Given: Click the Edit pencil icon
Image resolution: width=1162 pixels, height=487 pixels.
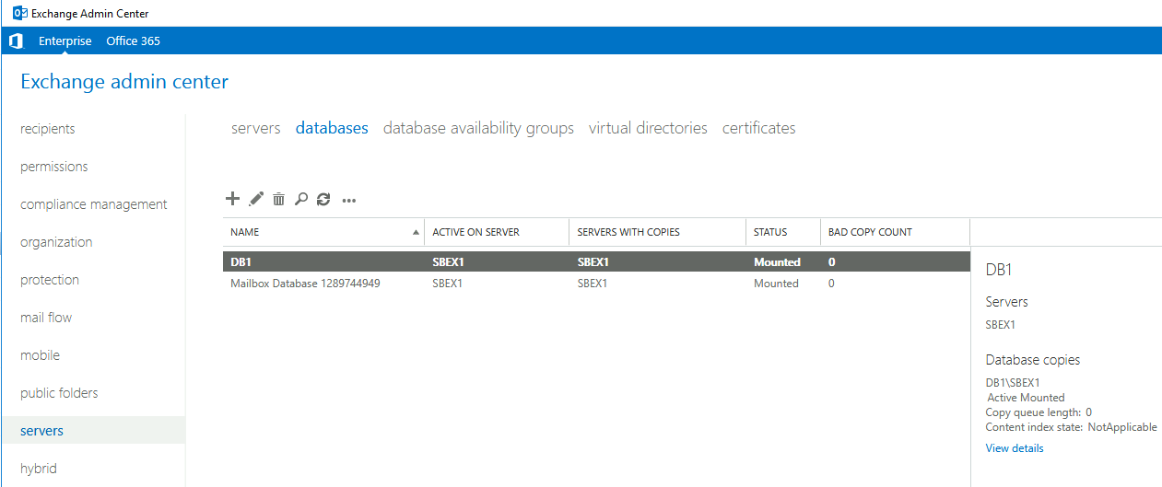Looking at the screenshot, I should (256, 199).
